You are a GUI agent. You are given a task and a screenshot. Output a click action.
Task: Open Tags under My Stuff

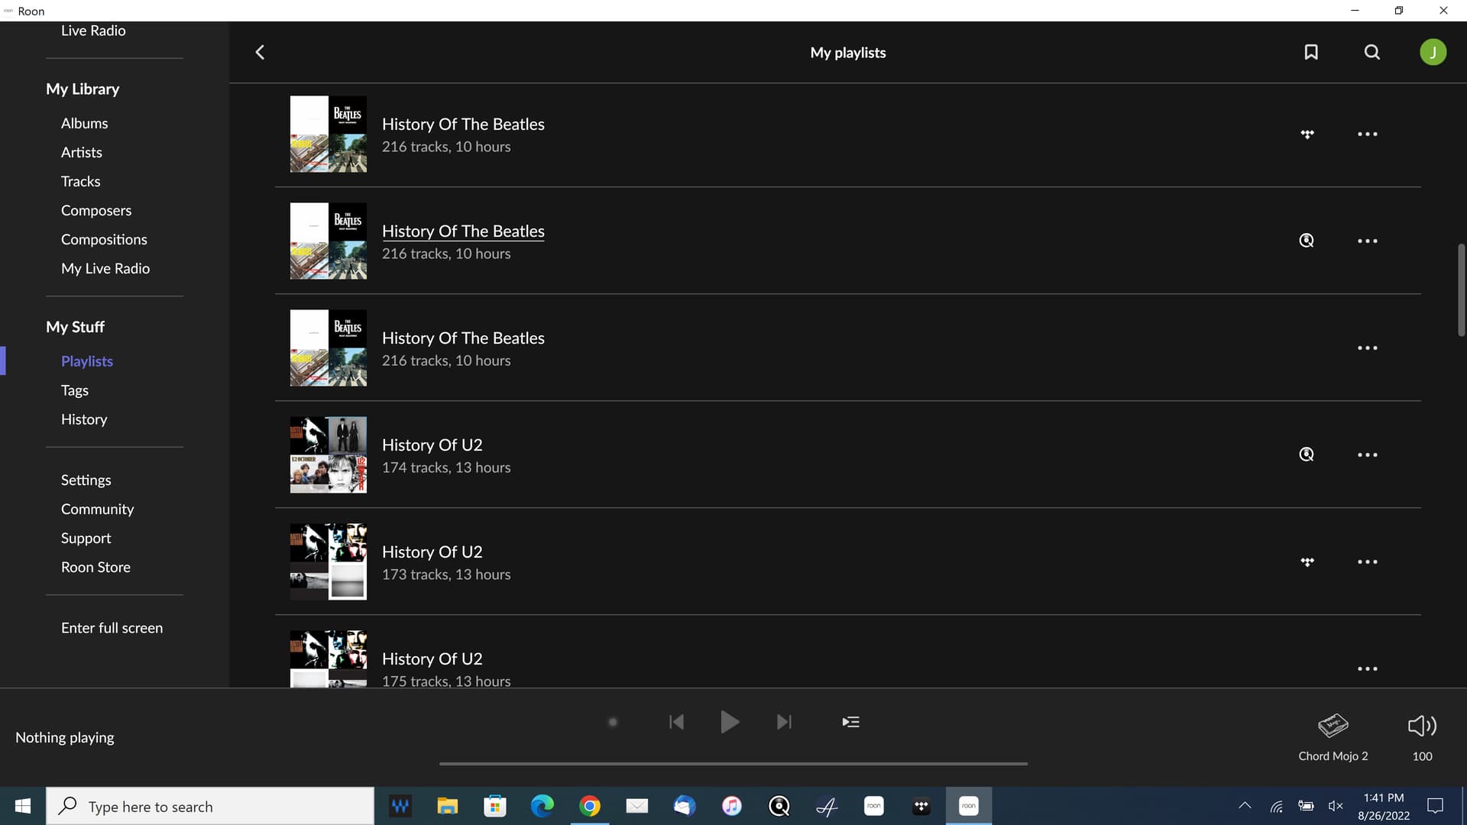click(75, 390)
